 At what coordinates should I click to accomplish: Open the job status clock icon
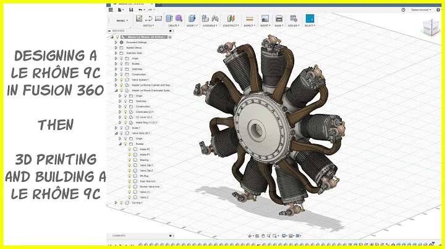tap(403, 10)
